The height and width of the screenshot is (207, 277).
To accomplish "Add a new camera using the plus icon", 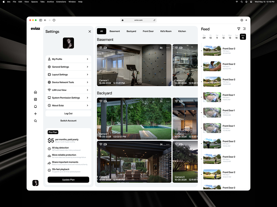I will tap(35, 113).
